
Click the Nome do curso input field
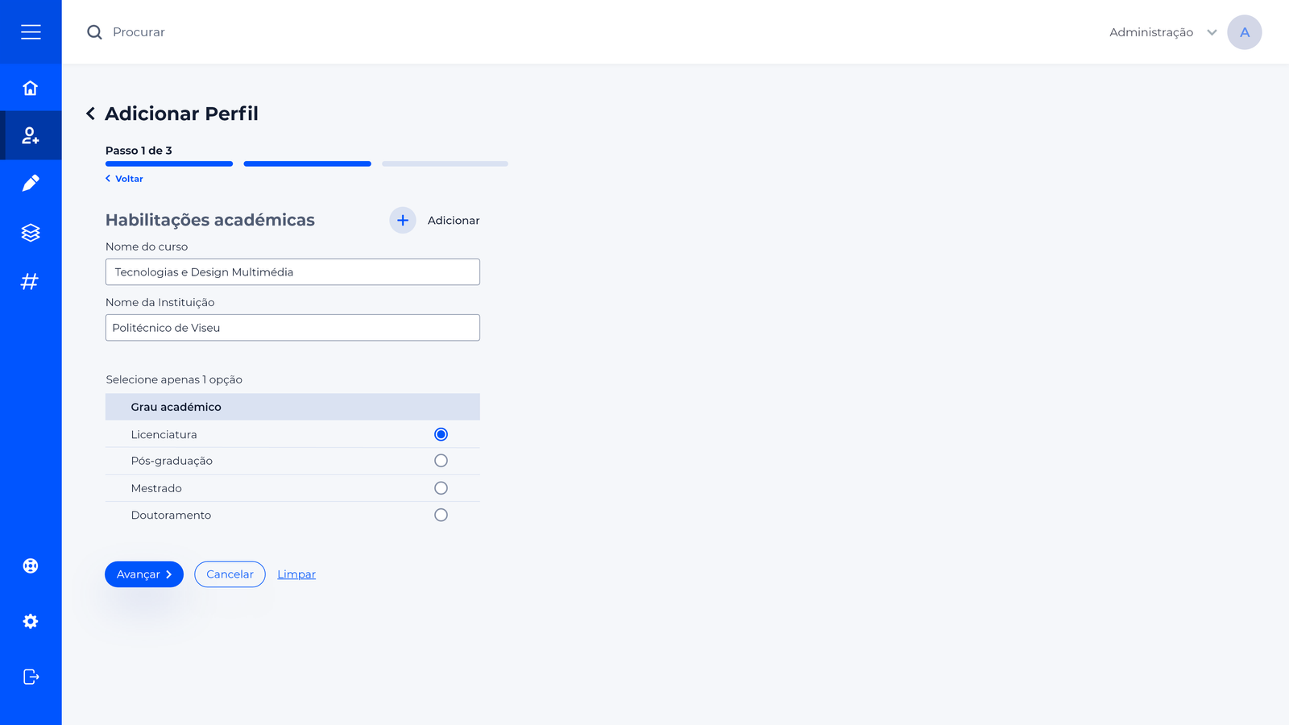(292, 272)
